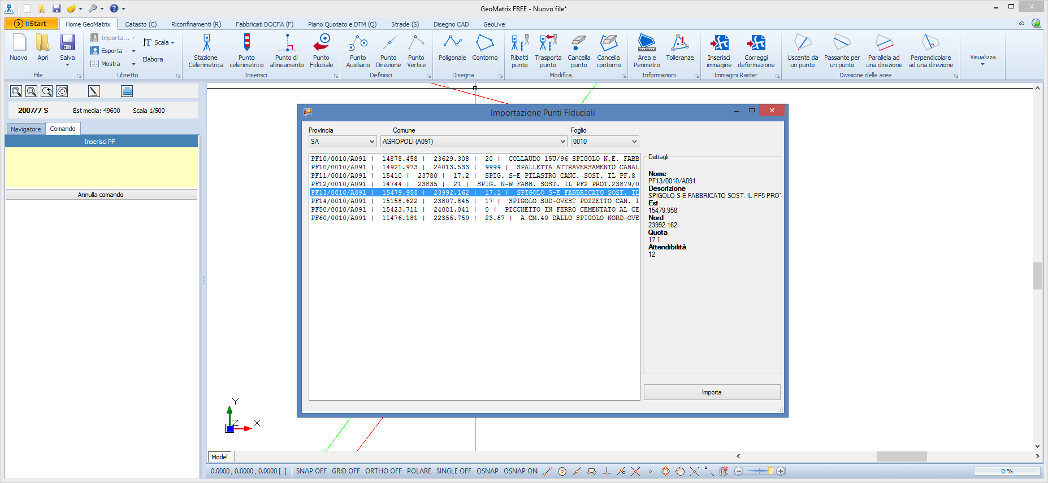Click the zoom out minus button

[x=739, y=471]
